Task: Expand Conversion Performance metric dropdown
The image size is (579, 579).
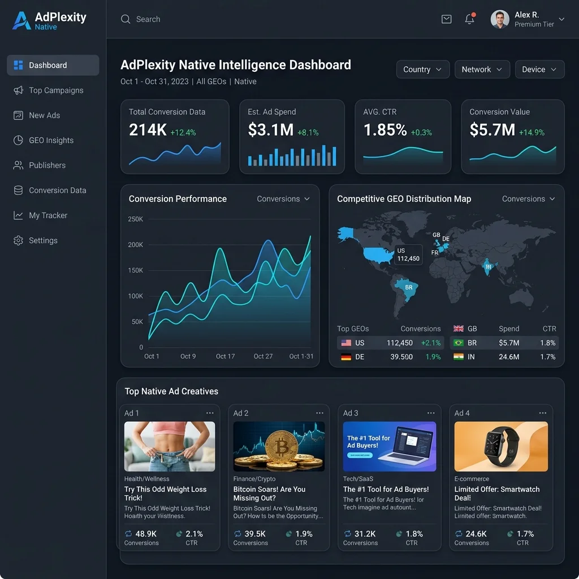Action: (283, 198)
